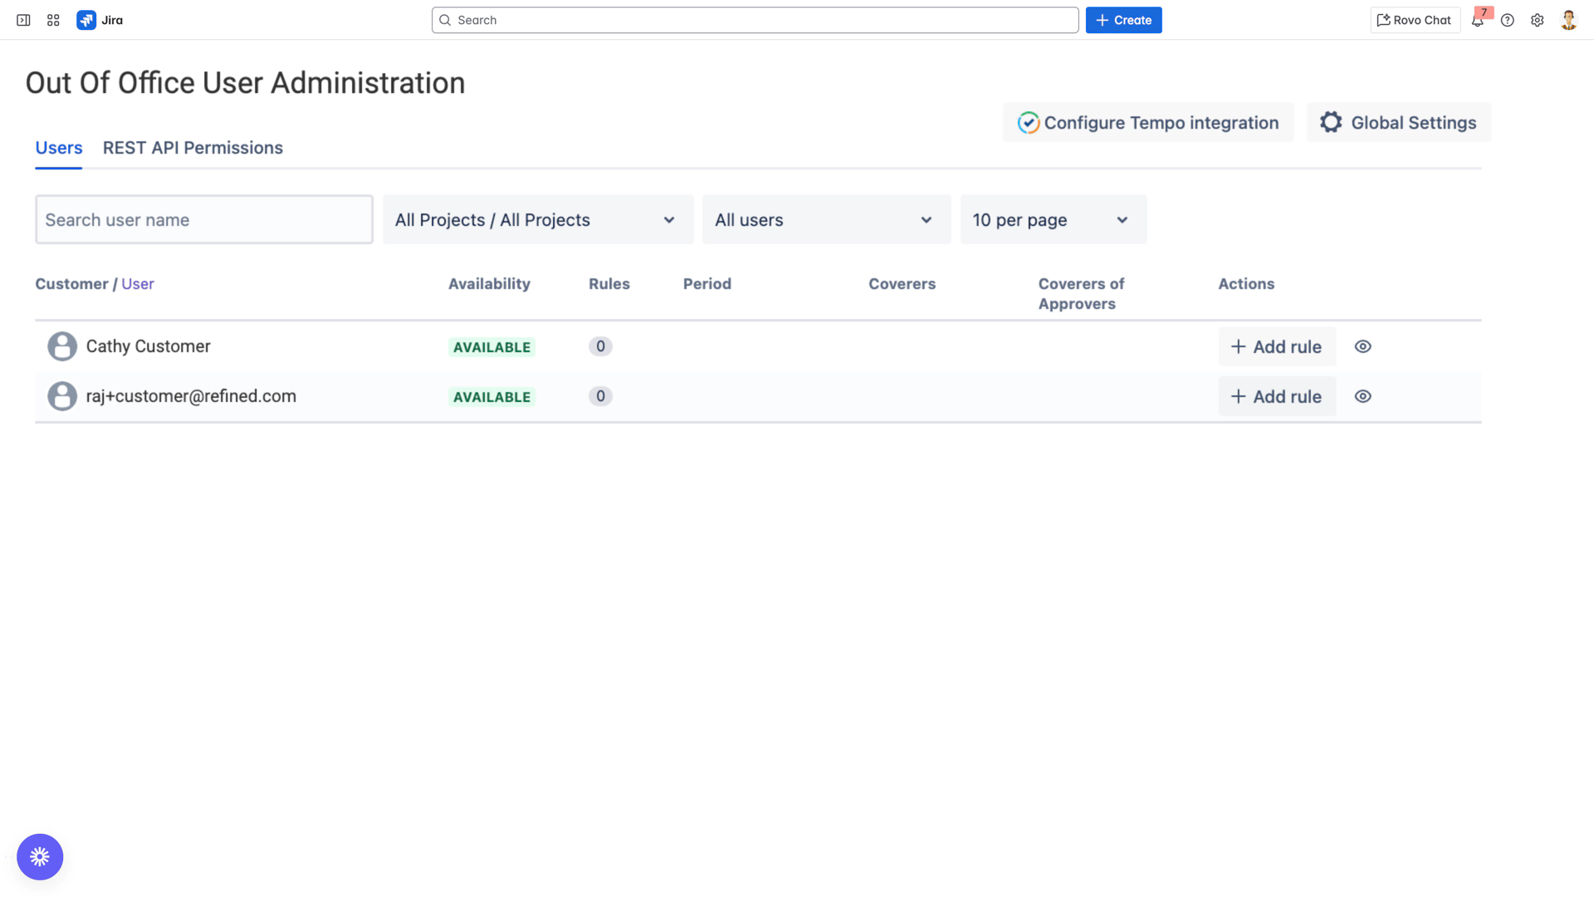The height and width of the screenshot is (897, 1594).
Task: Click Cathy Customer's avatar icon
Action: tap(62, 346)
